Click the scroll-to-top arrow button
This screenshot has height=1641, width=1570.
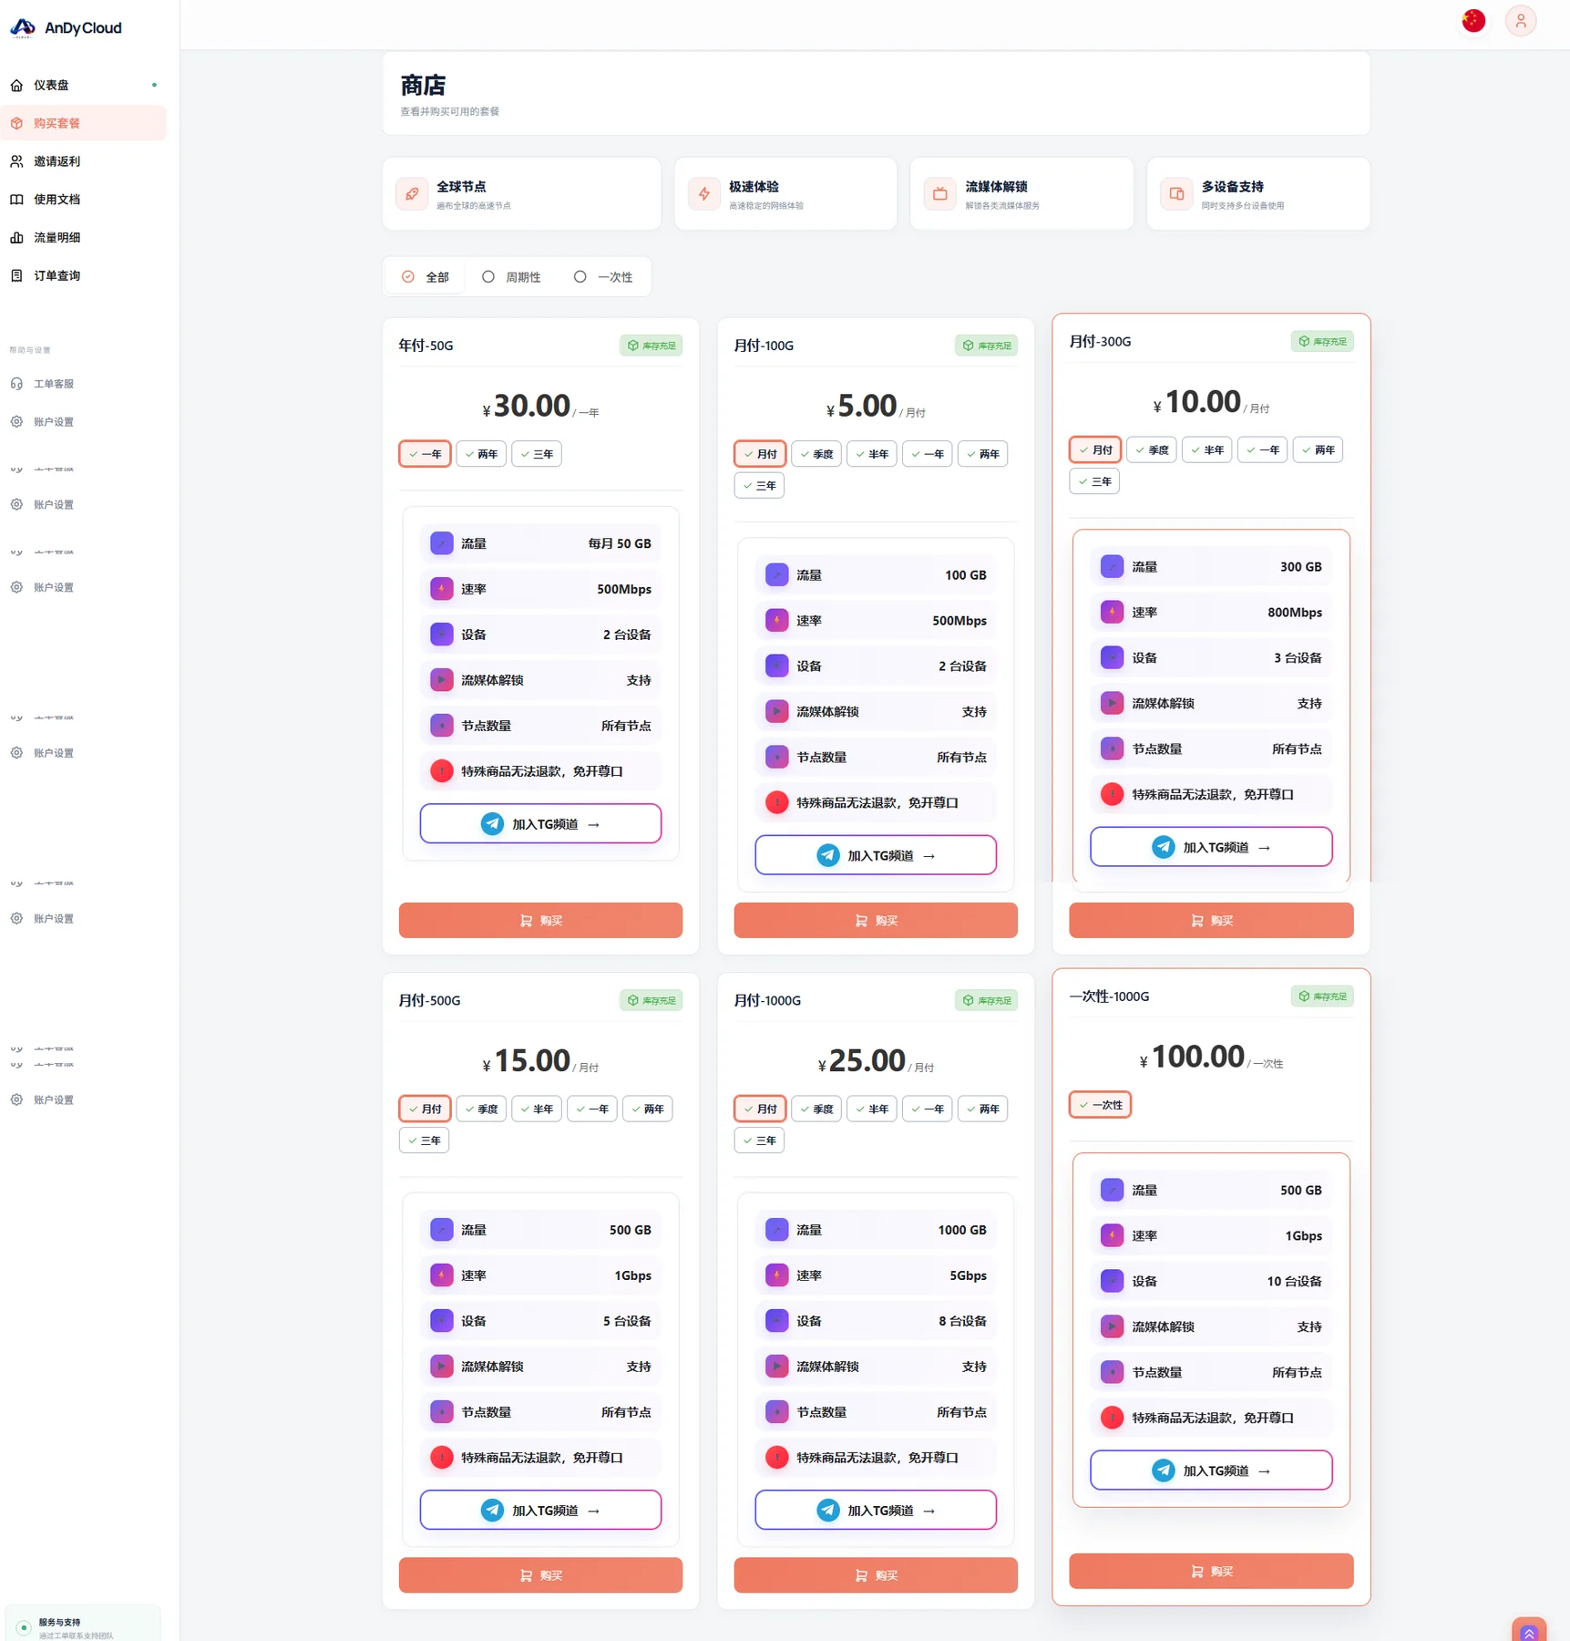1529,1629
